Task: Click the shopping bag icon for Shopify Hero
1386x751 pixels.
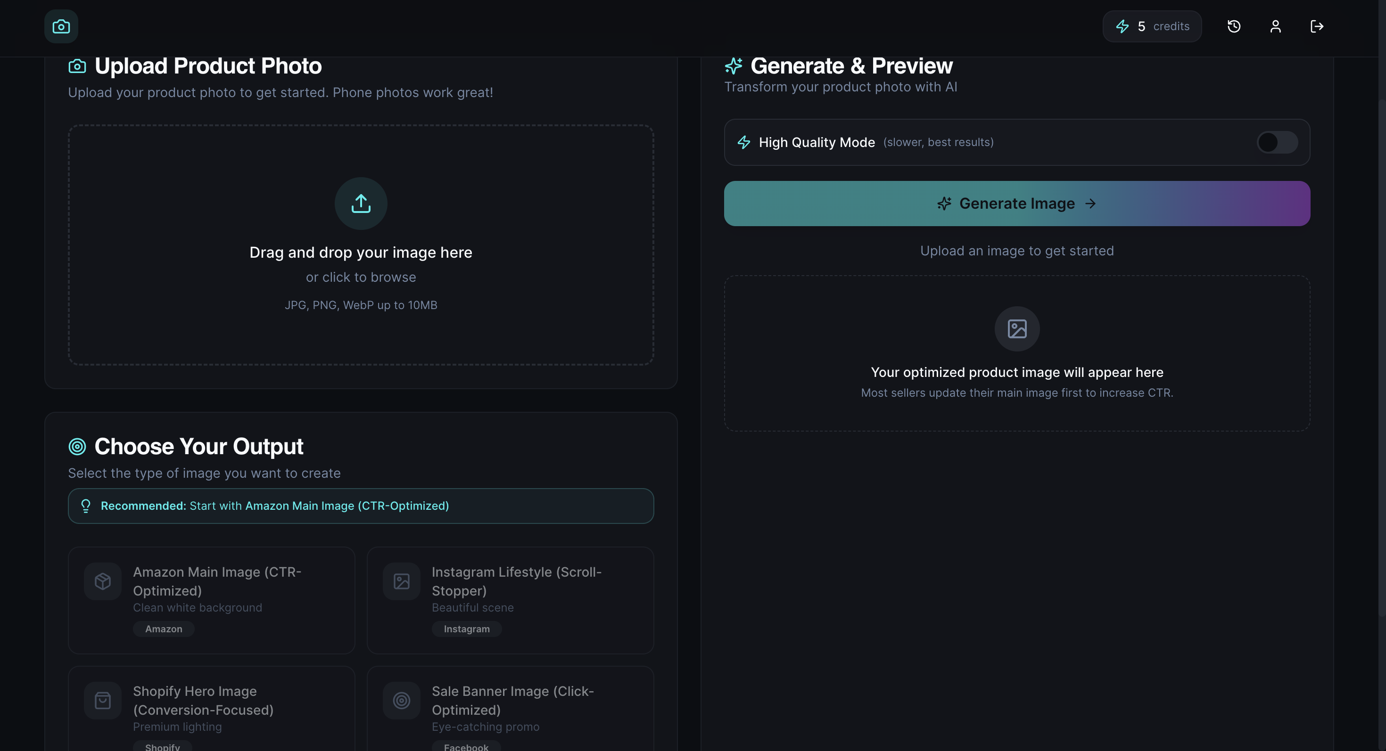Action: [x=102, y=701]
